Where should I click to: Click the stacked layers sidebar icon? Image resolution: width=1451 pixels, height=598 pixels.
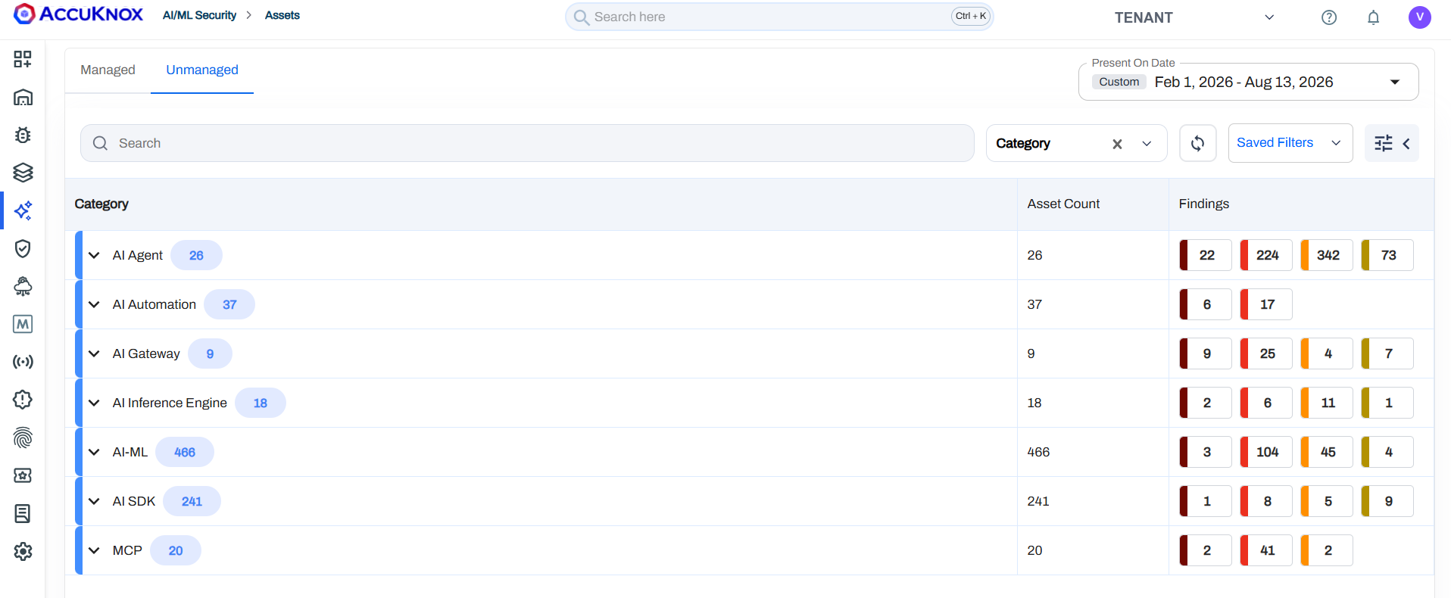[x=23, y=173]
